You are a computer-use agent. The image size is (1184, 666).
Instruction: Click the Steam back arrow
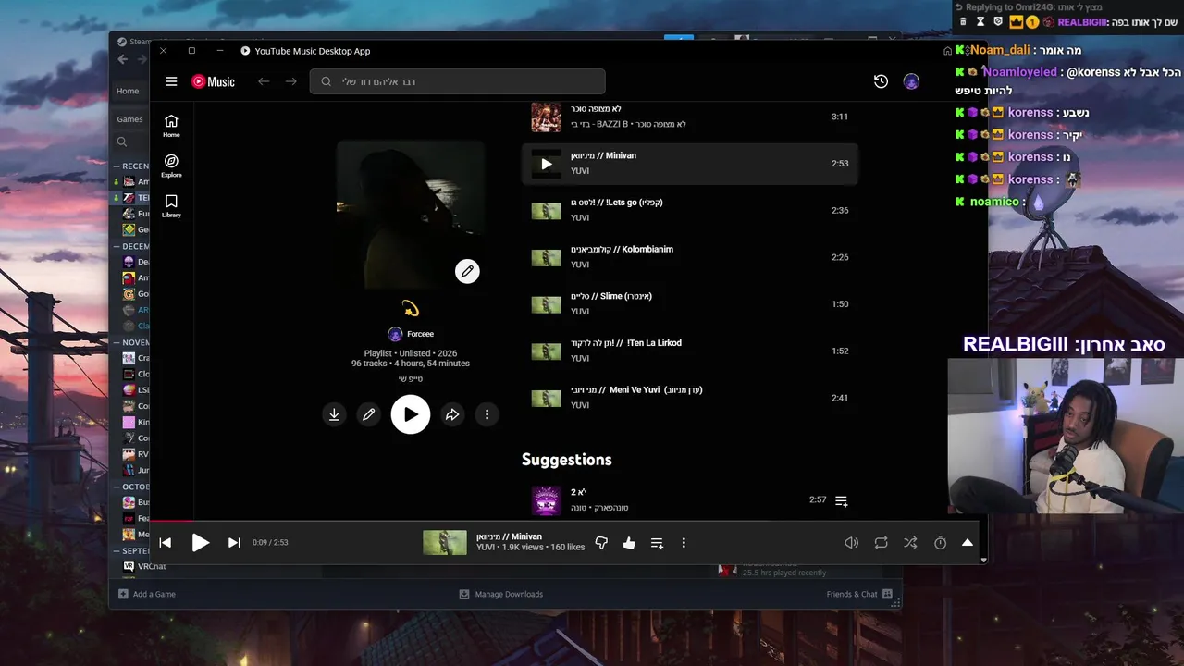123,59
